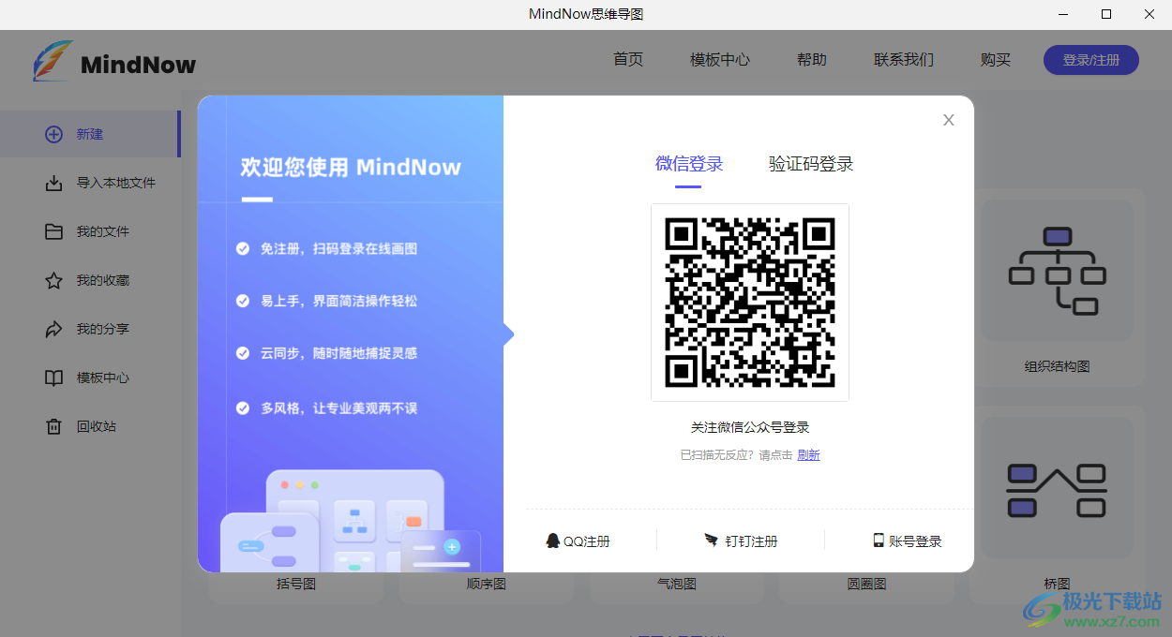The height and width of the screenshot is (637, 1172).
Task: Choose 账号登录 option
Action: click(907, 541)
